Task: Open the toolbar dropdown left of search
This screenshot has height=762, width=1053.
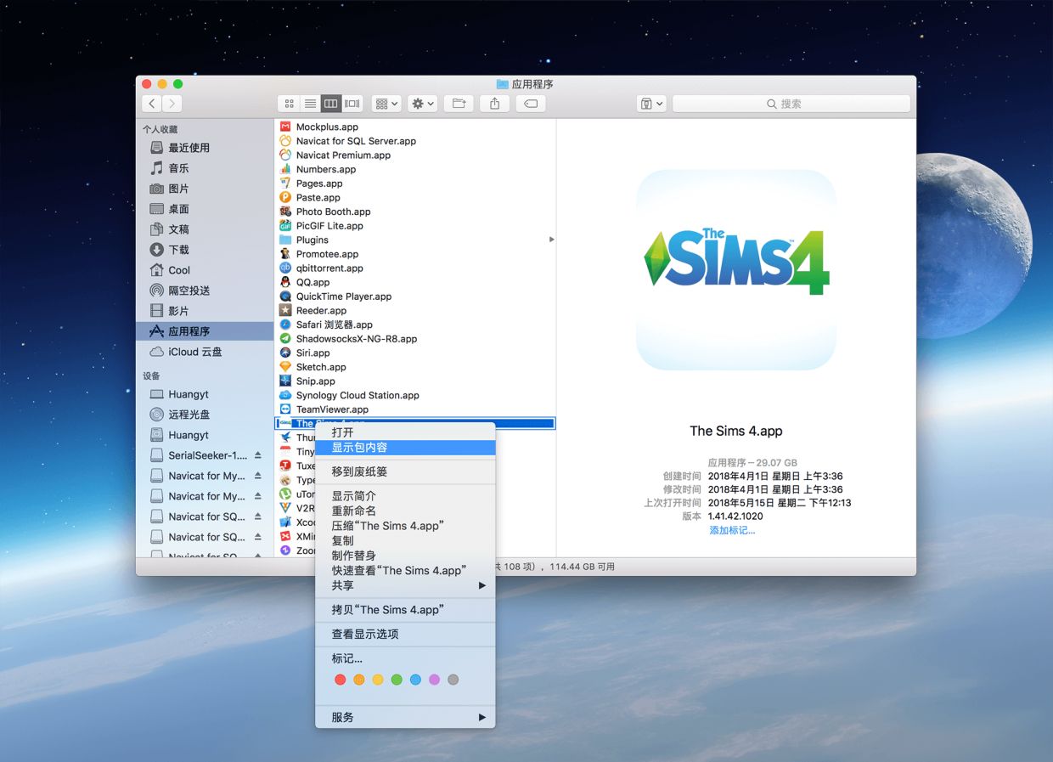Action: click(651, 104)
